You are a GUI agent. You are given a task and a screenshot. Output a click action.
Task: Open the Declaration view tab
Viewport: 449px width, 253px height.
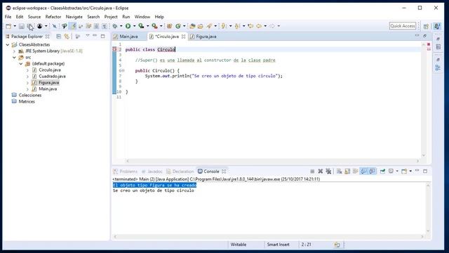(x=180, y=171)
